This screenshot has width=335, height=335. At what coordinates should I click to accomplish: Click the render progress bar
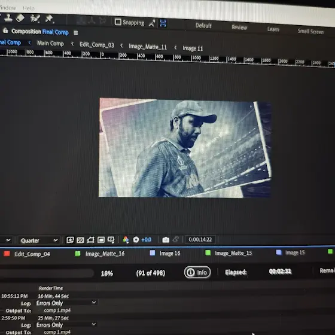47,273
